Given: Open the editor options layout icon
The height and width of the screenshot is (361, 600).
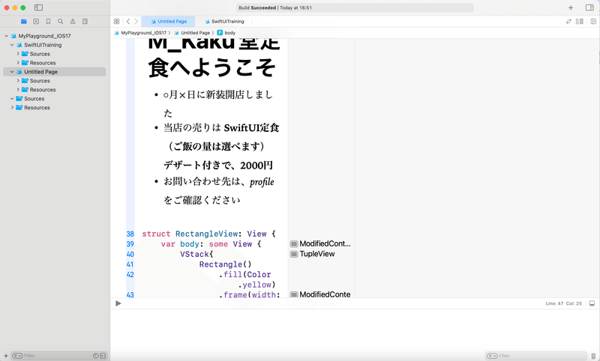Looking at the screenshot, I should 580,22.
